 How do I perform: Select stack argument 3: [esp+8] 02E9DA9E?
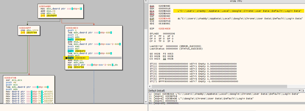click(x=201, y=98)
